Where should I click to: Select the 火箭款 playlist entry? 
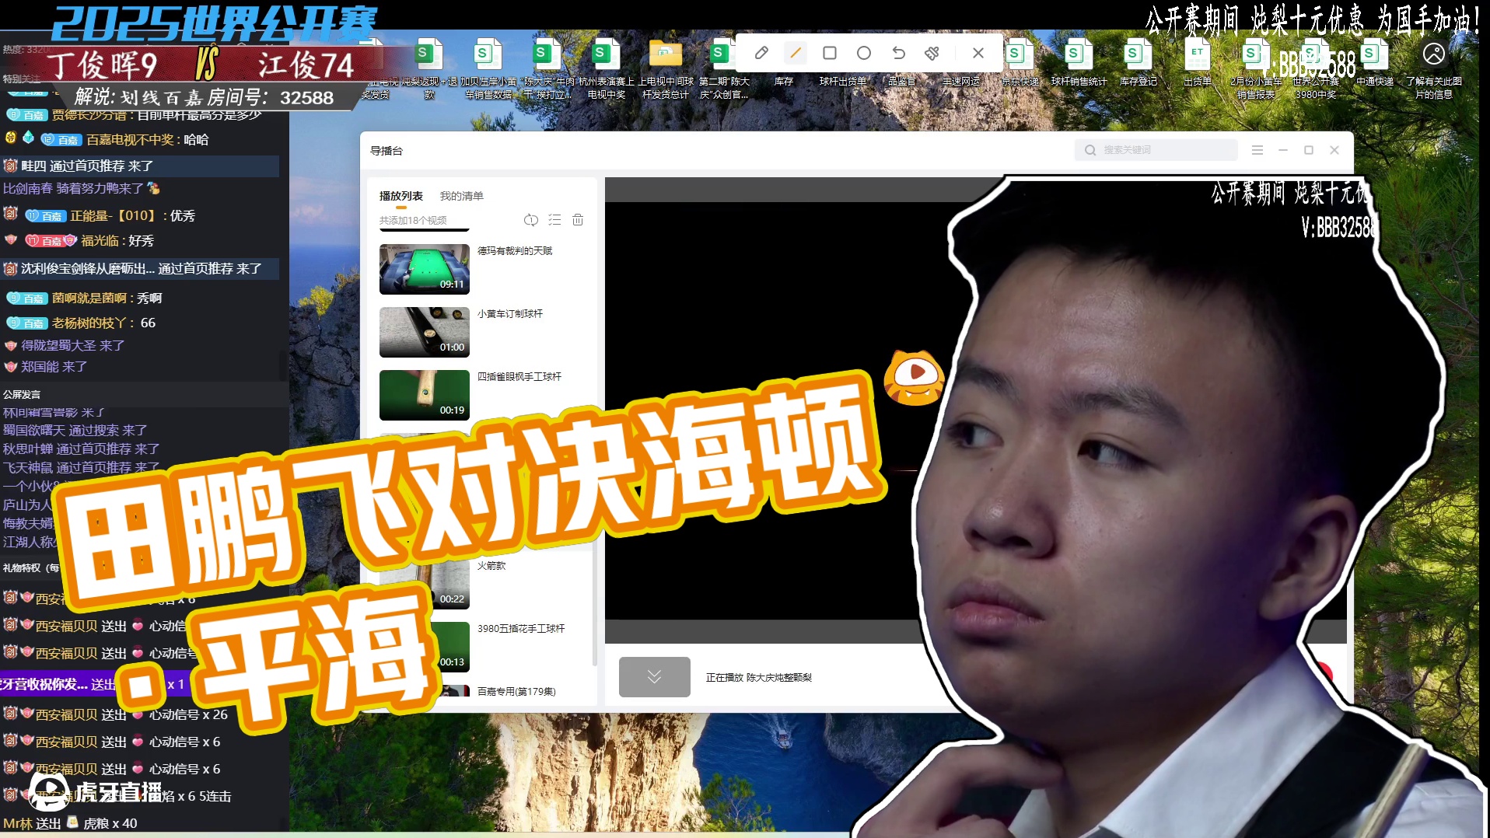491,566
